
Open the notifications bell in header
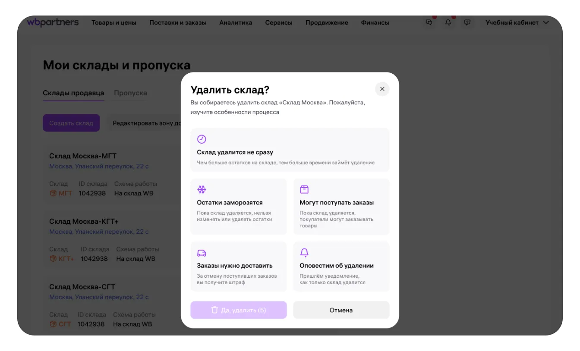[448, 22]
